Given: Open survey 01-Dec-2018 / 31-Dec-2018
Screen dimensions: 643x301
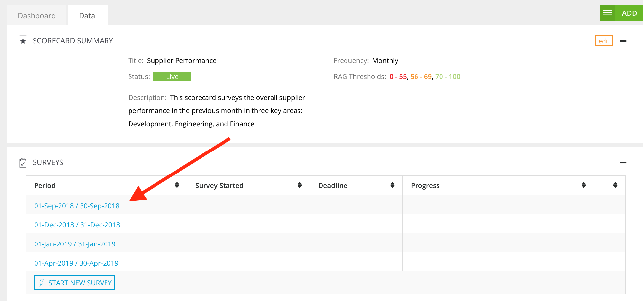Looking at the screenshot, I should pyautogui.click(x=77, y=225).
